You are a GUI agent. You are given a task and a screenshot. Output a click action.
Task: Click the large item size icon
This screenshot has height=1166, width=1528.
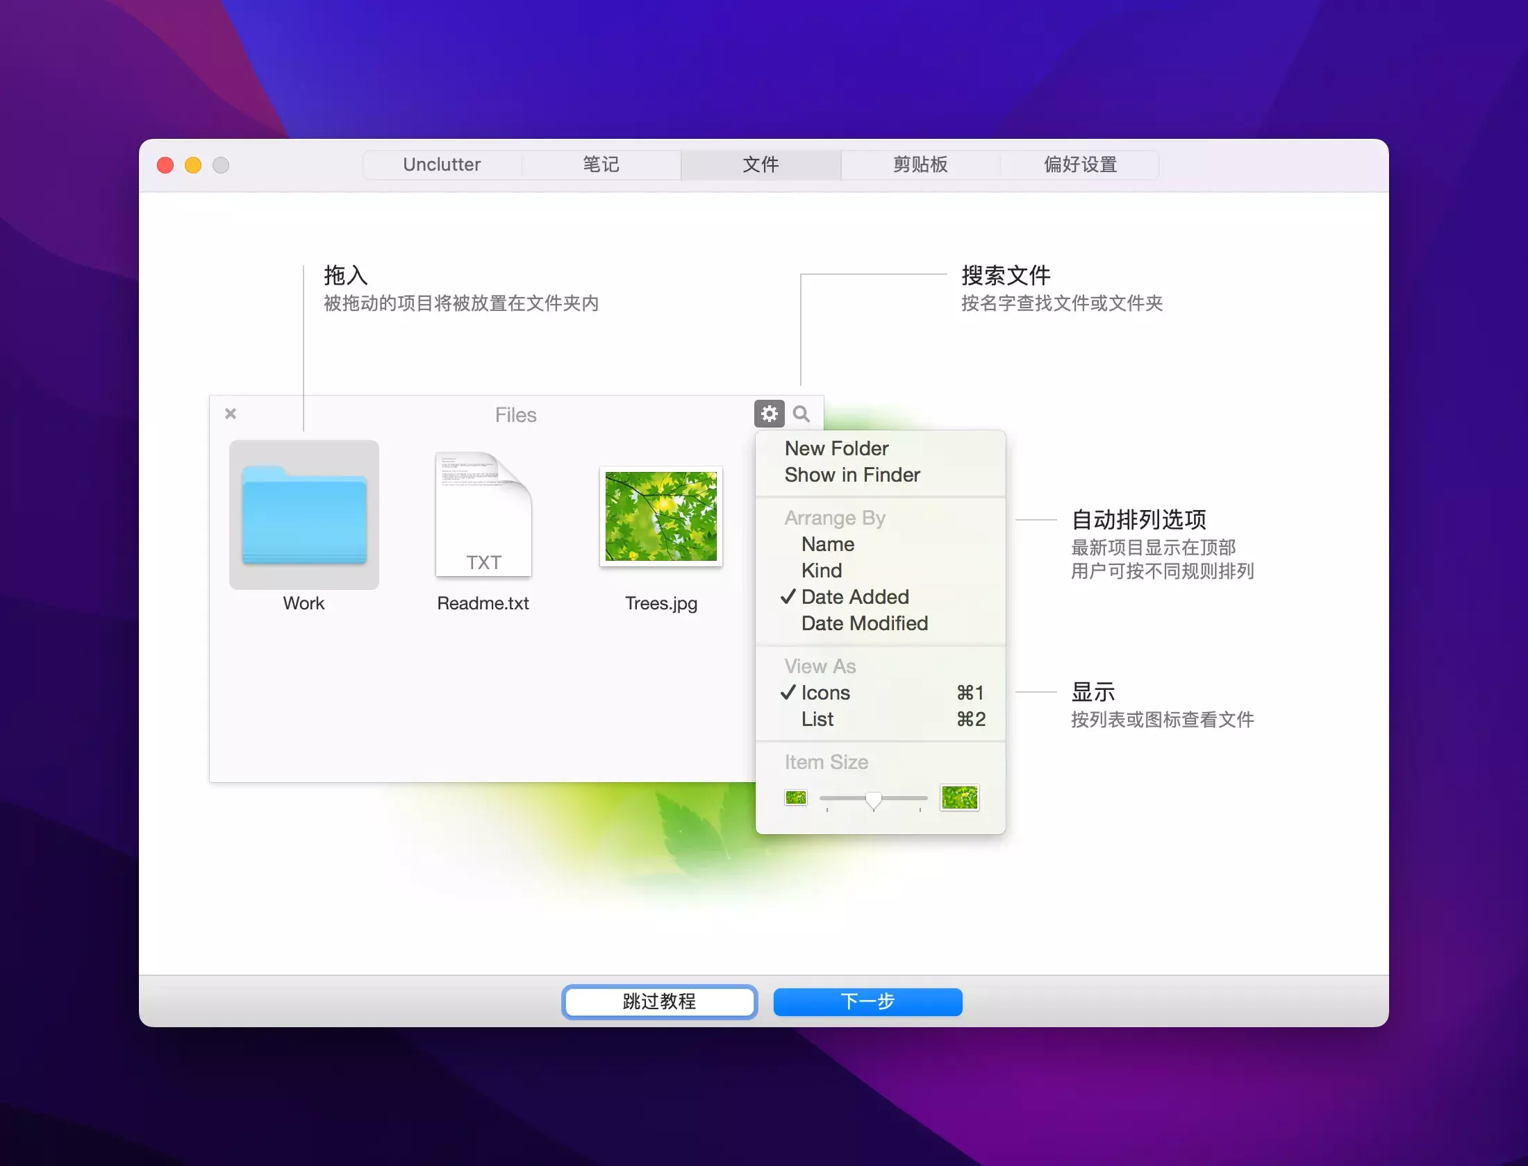959,797
